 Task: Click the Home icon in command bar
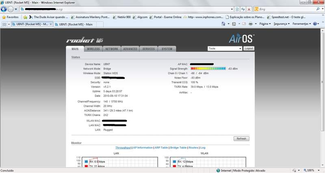[x=223, y=24]
